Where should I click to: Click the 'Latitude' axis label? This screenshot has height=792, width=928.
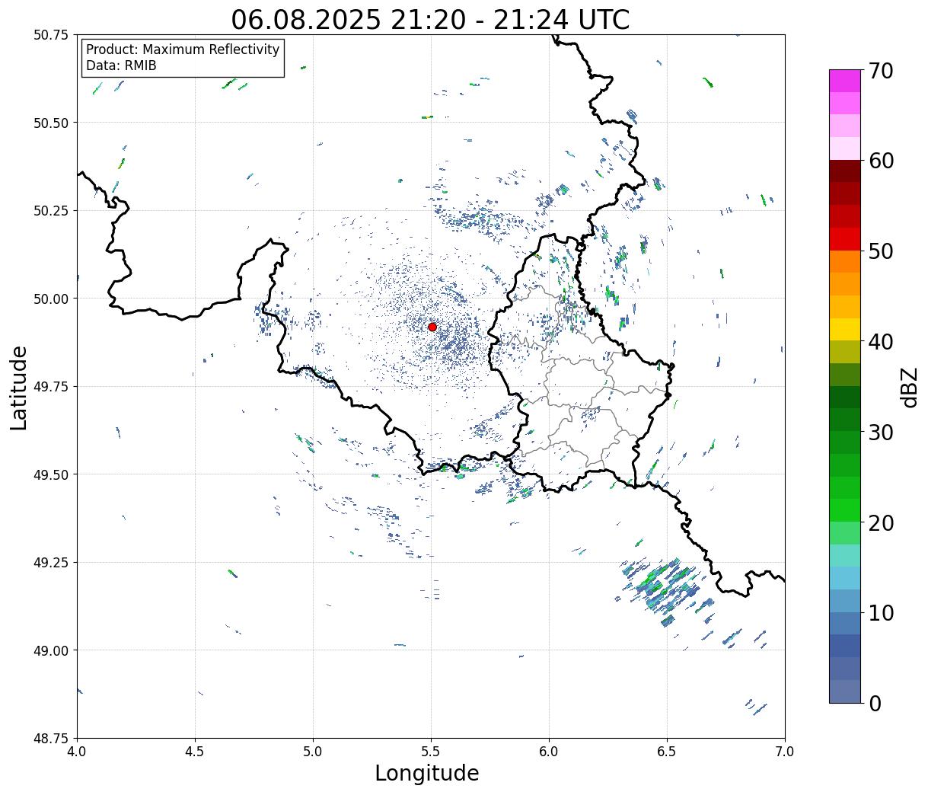tap(19, 387)
